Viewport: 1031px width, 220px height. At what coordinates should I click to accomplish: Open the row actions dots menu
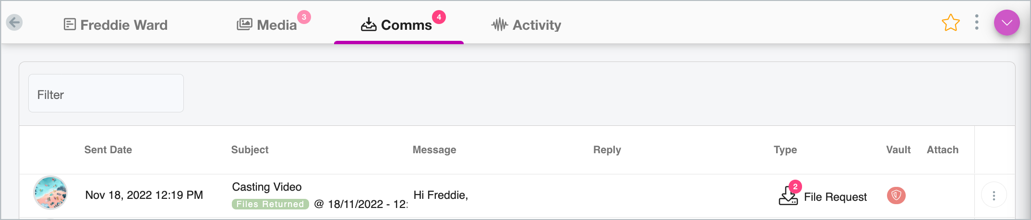point(994,195)
